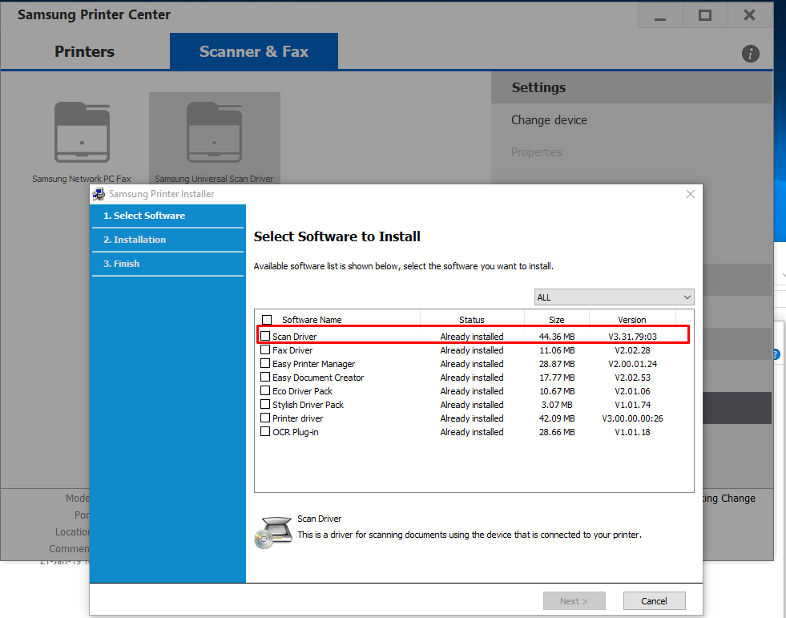Open the Scanner & Fax tab
786x618 pixels.
tap(253, 52)
